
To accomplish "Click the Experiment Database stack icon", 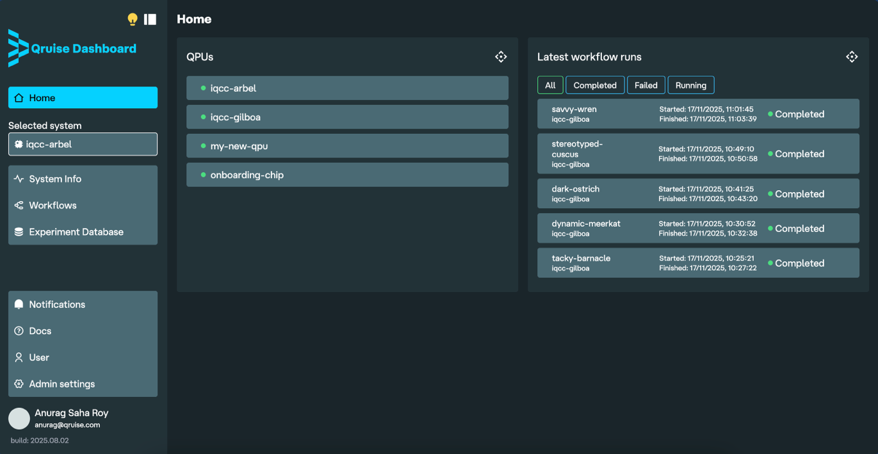I will [19, 232].
